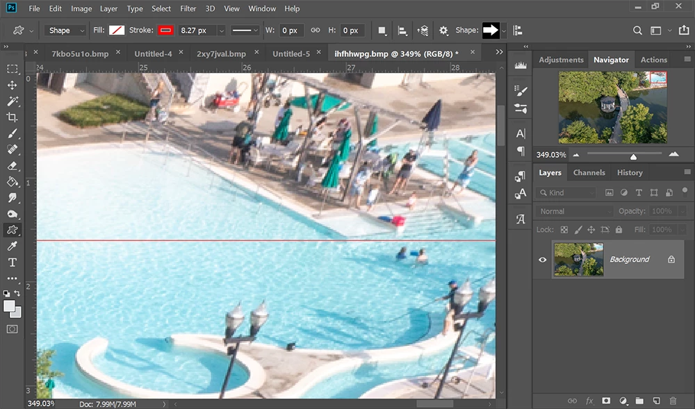Toggle the Lock all padlock next to Lock:
This screenshot has height=409, width=695.
point(619,230)
